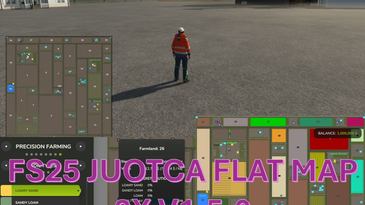Click the yellow Loamy Sand color swatch
Screen dimensions: 365x205
point(6,190)
